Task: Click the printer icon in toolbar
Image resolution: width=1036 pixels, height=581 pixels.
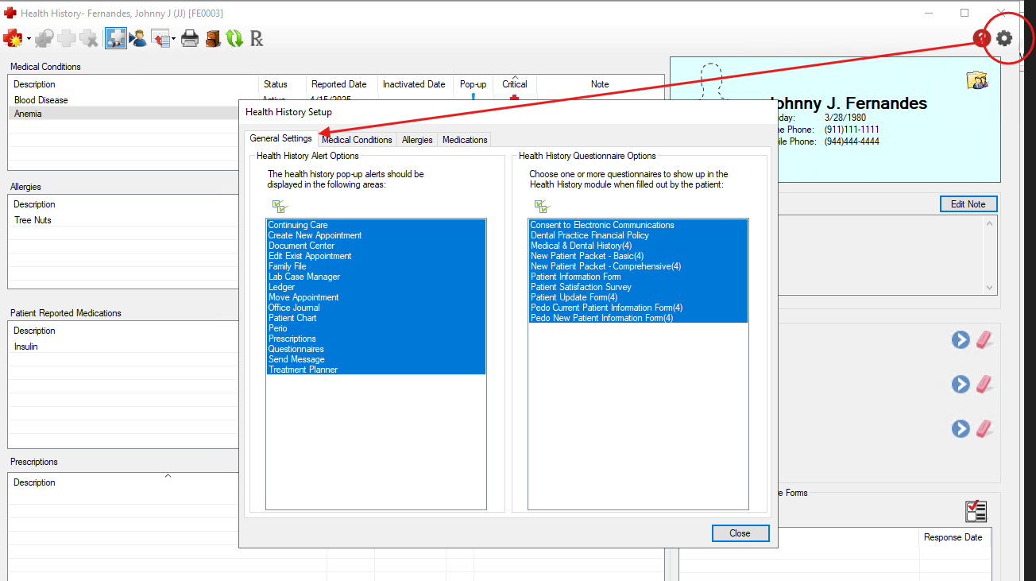Action: [x=190, y=37]
